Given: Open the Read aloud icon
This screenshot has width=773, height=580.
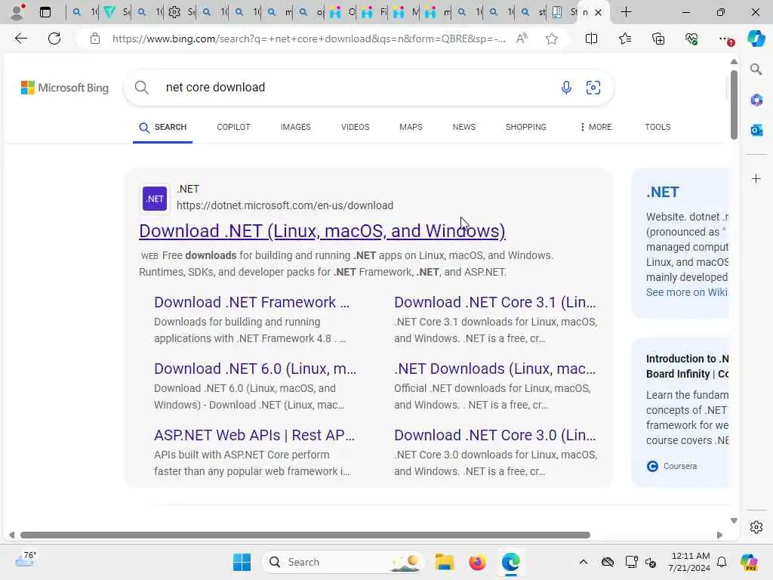Looking at the screenshot, I should tap(522, 39).
